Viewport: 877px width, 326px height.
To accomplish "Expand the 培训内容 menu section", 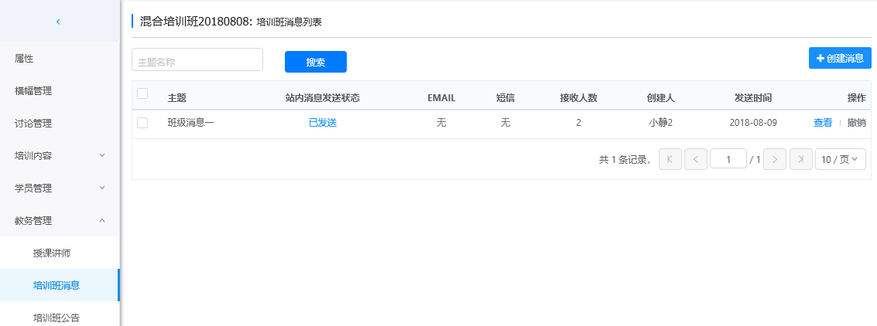I will coord(60,156).
